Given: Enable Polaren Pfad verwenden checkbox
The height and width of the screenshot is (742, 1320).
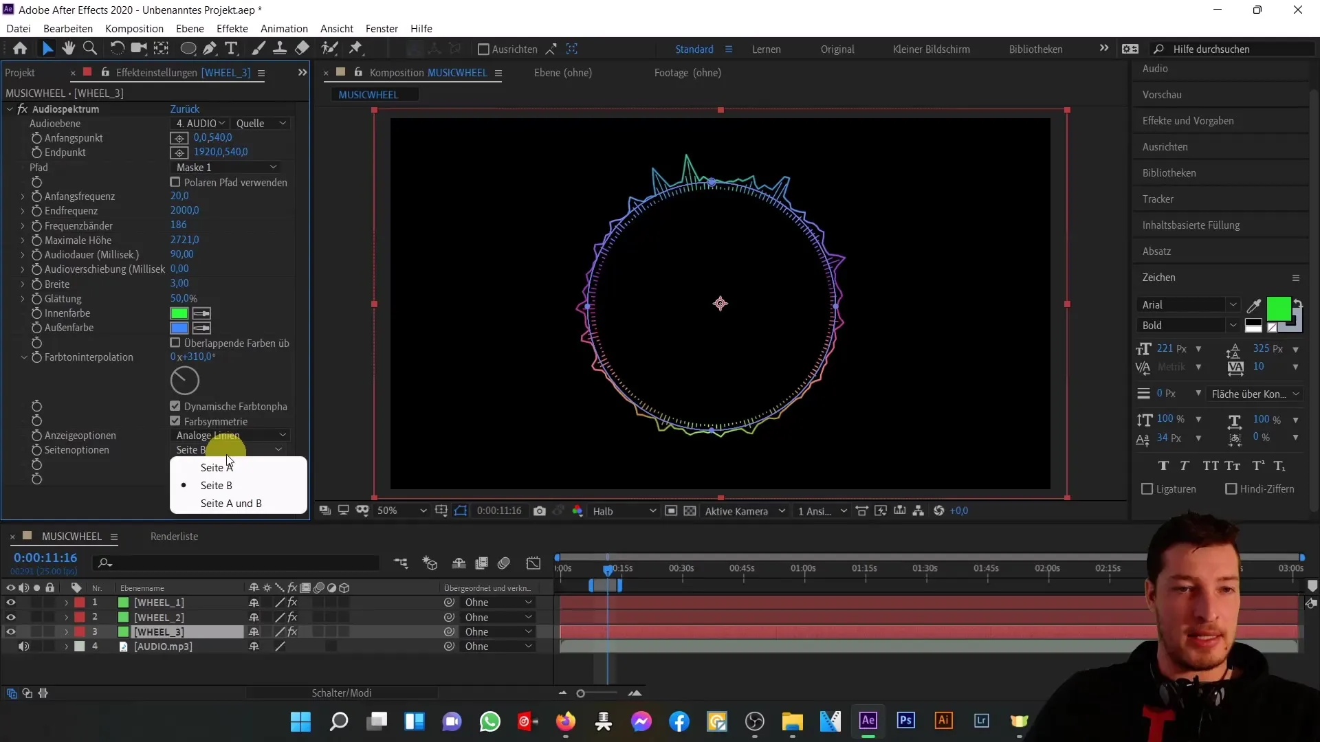Looking at the screenshot, I should pyautogui.click(x=175, y=182).
